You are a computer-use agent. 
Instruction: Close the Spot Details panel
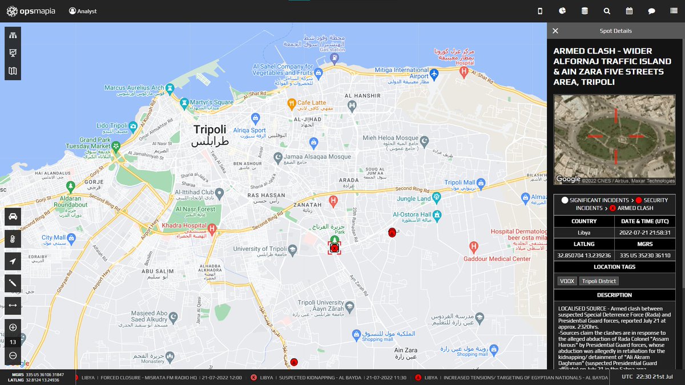coord(555,31)
